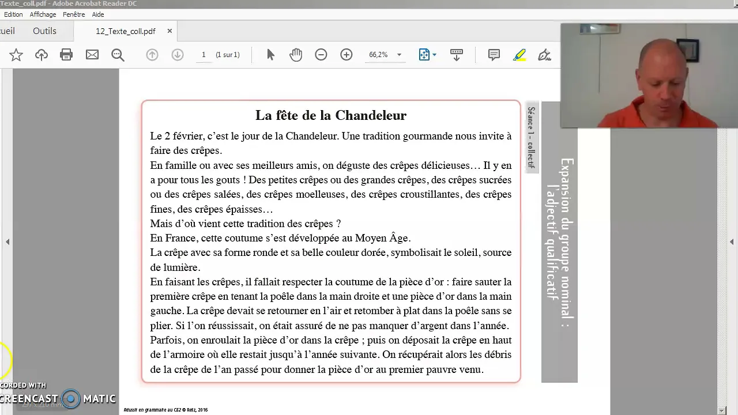Click the footer 'Réussir en grammaire au CE2'
The width and height of the screenshot is (738, 415).
(x=165, y=410)
